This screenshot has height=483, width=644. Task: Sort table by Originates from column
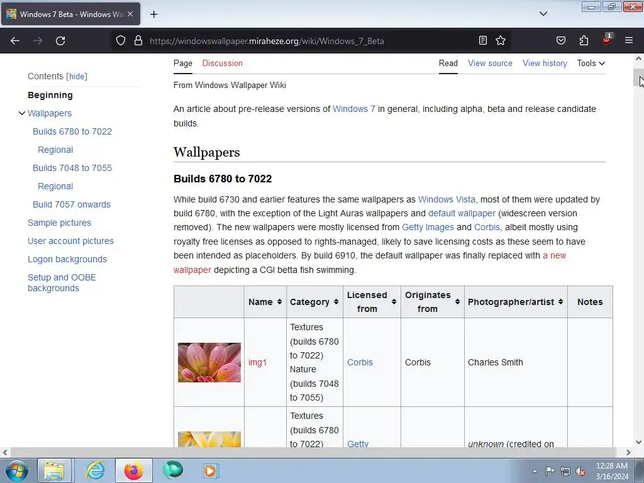pyautogui.click(x=433, y=302)
